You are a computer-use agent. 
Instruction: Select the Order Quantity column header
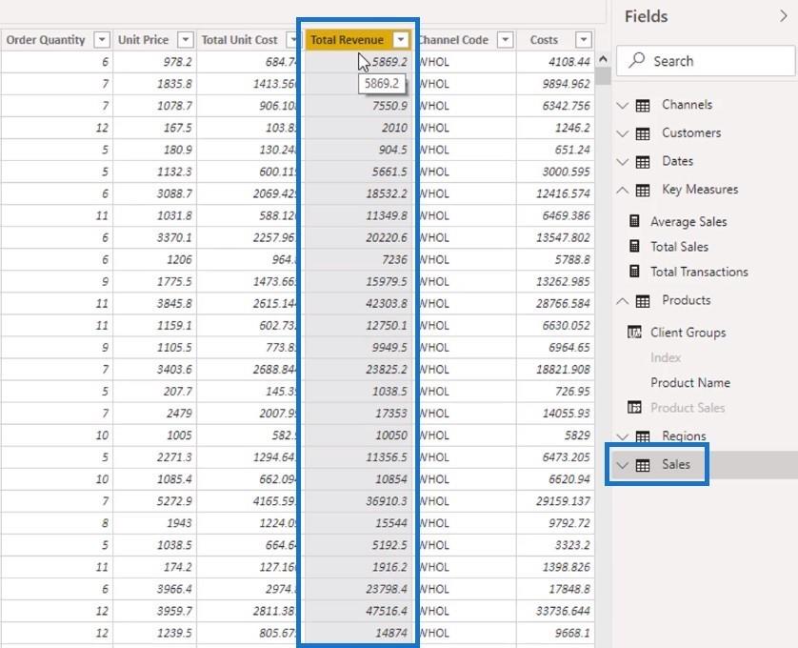pyautogui.click(x=46, y=40)
